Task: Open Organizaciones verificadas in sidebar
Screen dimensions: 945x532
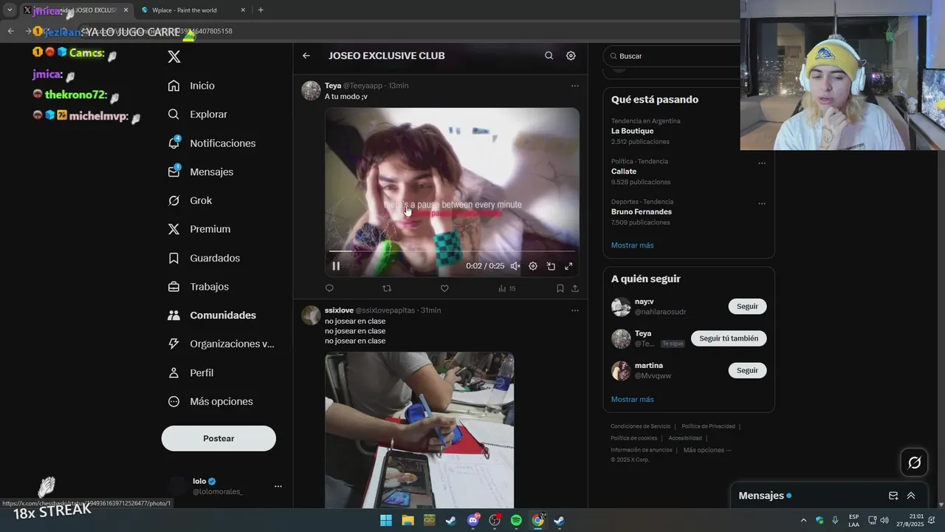Action: tap(220, 344)
